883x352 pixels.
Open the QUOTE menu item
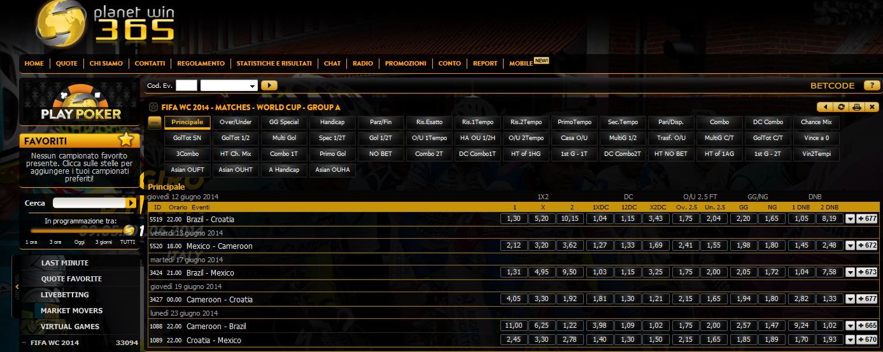click(x=66, y=64)
